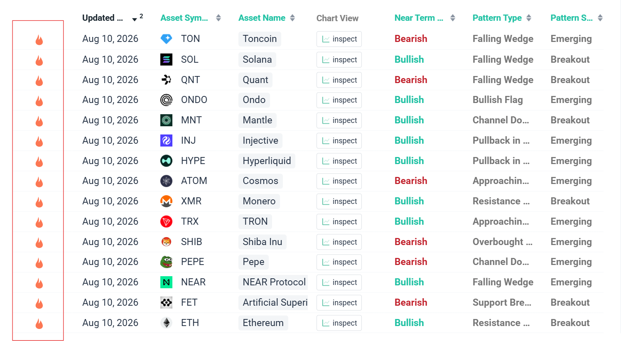Select the Near Term column header
The image size is (621, 341).
point(419,18)
